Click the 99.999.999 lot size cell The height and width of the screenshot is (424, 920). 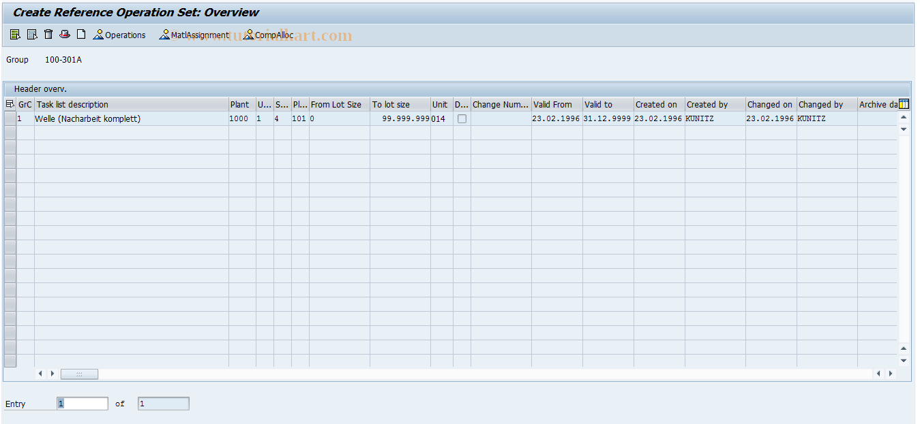(x=400, y=118)
